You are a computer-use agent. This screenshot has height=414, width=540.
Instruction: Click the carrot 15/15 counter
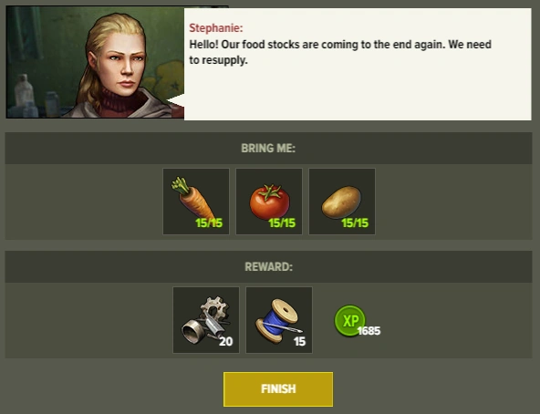coord(209,223)
